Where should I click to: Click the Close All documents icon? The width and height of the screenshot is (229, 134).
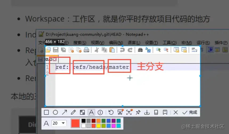pyautogui.click(x=79, y=50)
